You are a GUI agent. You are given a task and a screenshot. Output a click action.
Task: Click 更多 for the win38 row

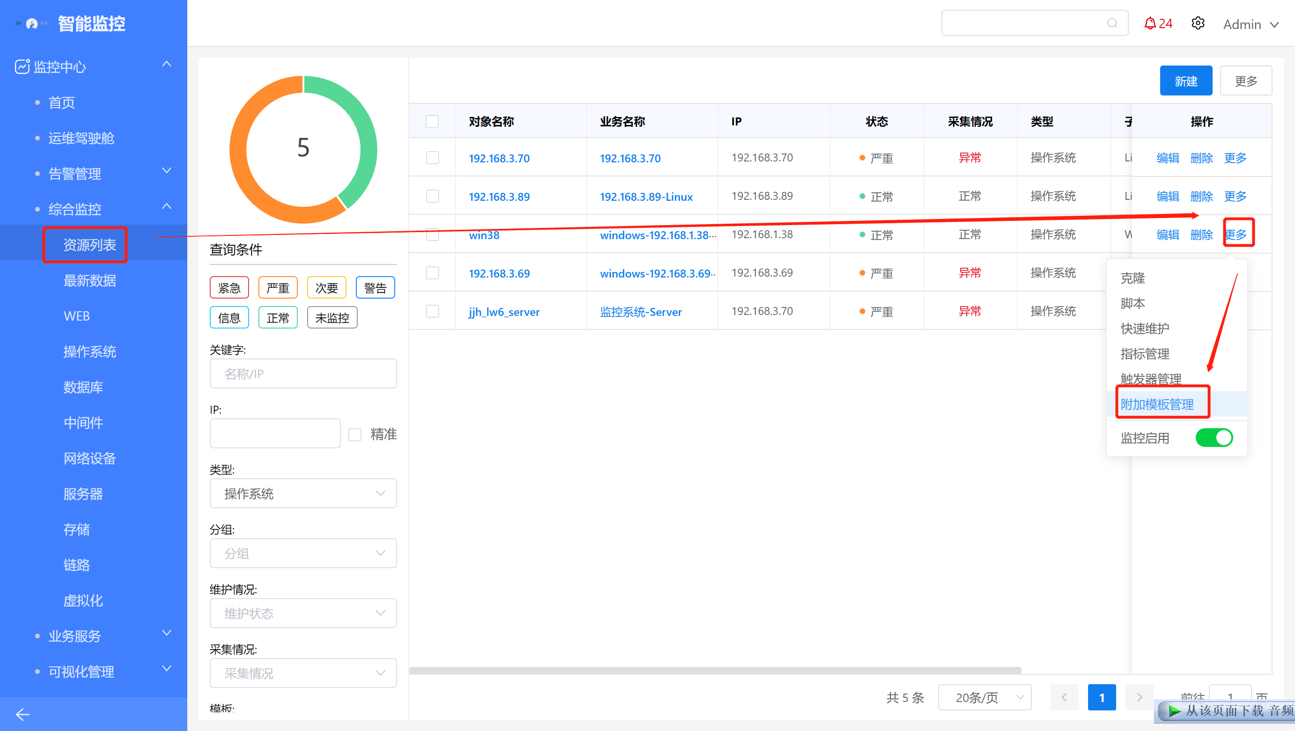point(1235,234)
